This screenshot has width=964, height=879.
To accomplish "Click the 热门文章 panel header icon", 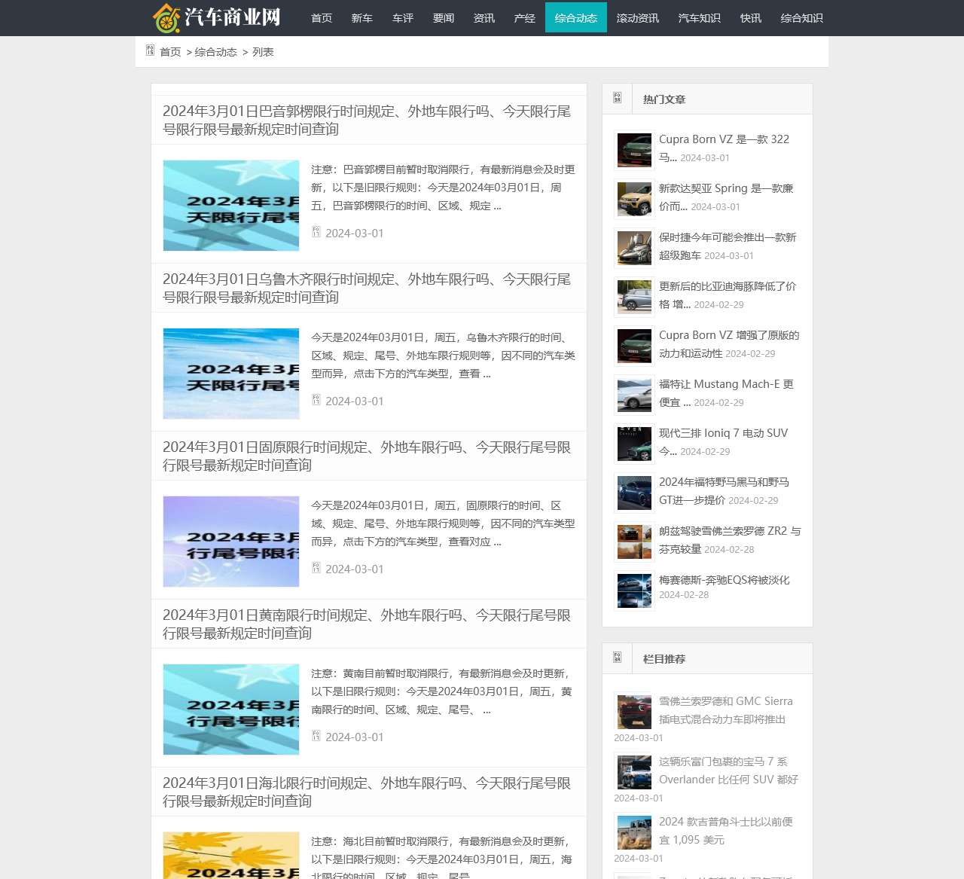I will coord(616,97).
